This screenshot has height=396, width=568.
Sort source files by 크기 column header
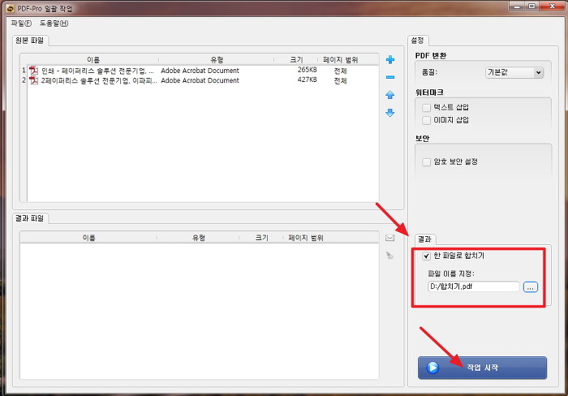click(296, 60)
